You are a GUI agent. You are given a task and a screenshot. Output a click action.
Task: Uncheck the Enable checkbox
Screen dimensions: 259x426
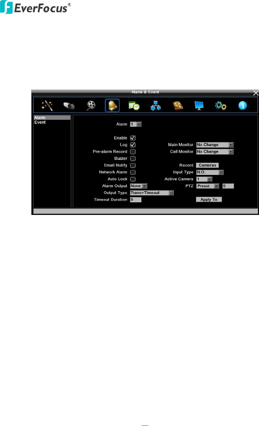[x=133, y=138]
